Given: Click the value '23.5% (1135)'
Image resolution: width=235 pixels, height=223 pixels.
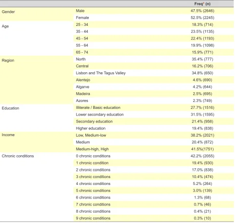Looking at the screenshot, I should pos(202,31).
